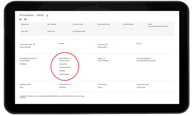Select the postcode CF10 4PE
Image resolution: width=193 pixels, height=116 pixels.
(62, 71)
